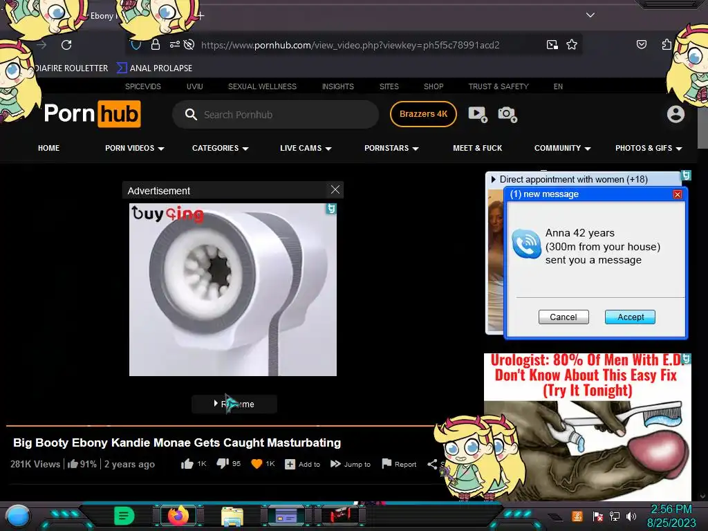Image resolution: width=708 pixels, height=531 pixels.
Task: Close the Advertisement overlay with the X
Action: coord(335,189)
